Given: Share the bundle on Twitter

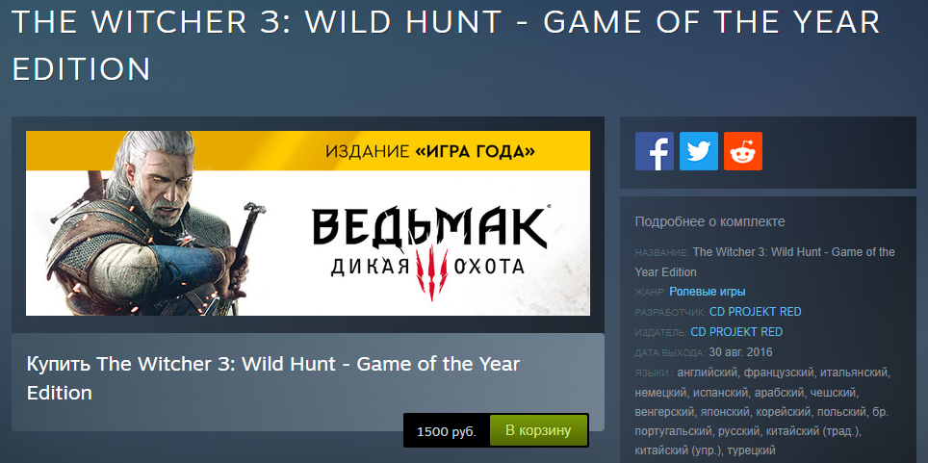Looking at the screenshot, I should pos(698,151).
